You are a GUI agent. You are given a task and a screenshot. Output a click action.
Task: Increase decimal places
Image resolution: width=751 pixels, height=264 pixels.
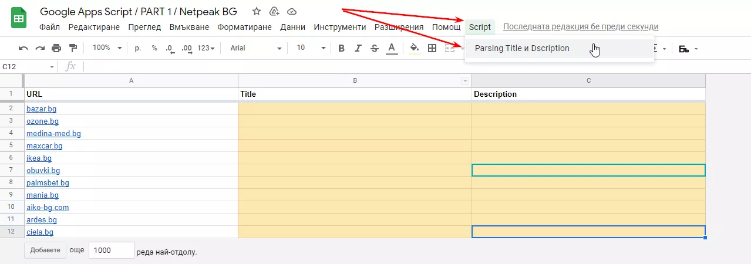pos(187,48)
